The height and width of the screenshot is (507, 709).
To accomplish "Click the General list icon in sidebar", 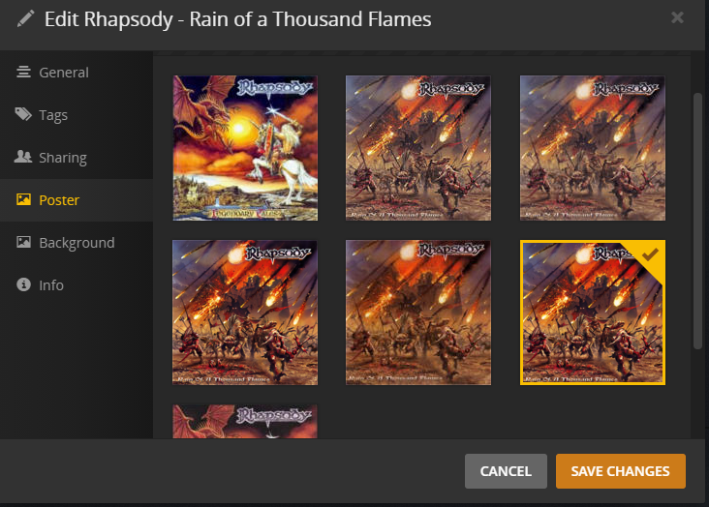I will pyautogui.click(x=23, y=72).
